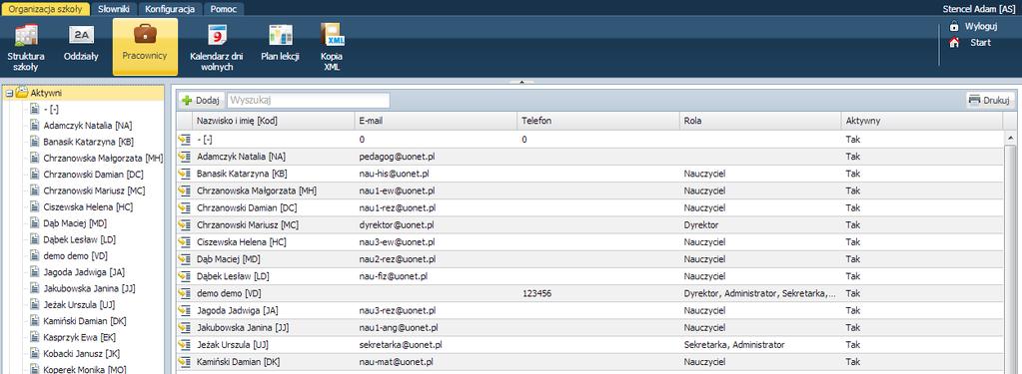Select Jagoda Jadwiga [JA] in tree
1022x374 pixels.
coord(84,272)
